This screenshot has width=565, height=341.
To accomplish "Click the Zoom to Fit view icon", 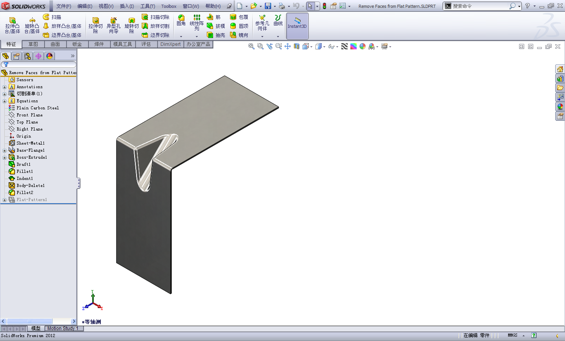I will [x=251, y=46].
